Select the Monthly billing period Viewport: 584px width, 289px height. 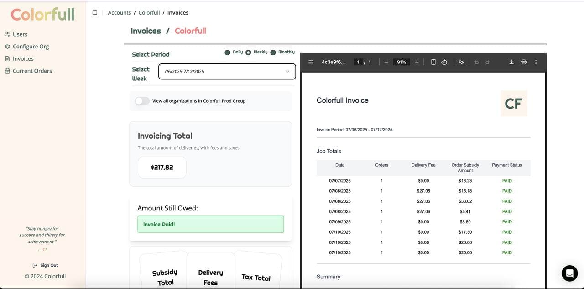[273, 52]
